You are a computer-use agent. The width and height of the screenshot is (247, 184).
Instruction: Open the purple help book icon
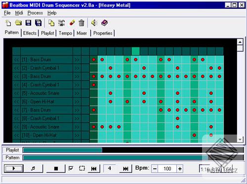104,23
